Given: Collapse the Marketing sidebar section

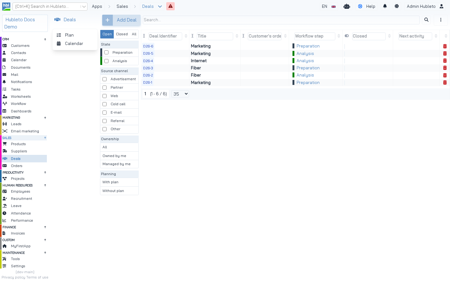Looking at the screenshot, I should coord(45,118).
